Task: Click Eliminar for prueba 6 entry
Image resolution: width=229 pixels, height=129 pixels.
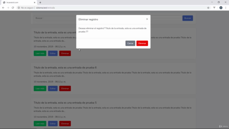Action: point(65,89)
